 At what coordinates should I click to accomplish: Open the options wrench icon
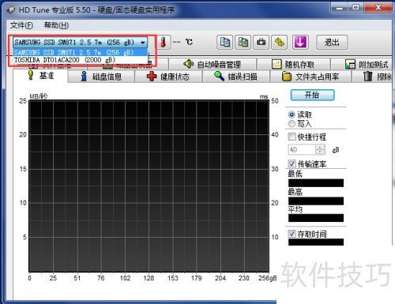[280, 42]
